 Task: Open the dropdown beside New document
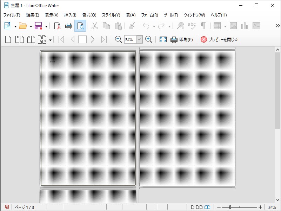[15, 27]
